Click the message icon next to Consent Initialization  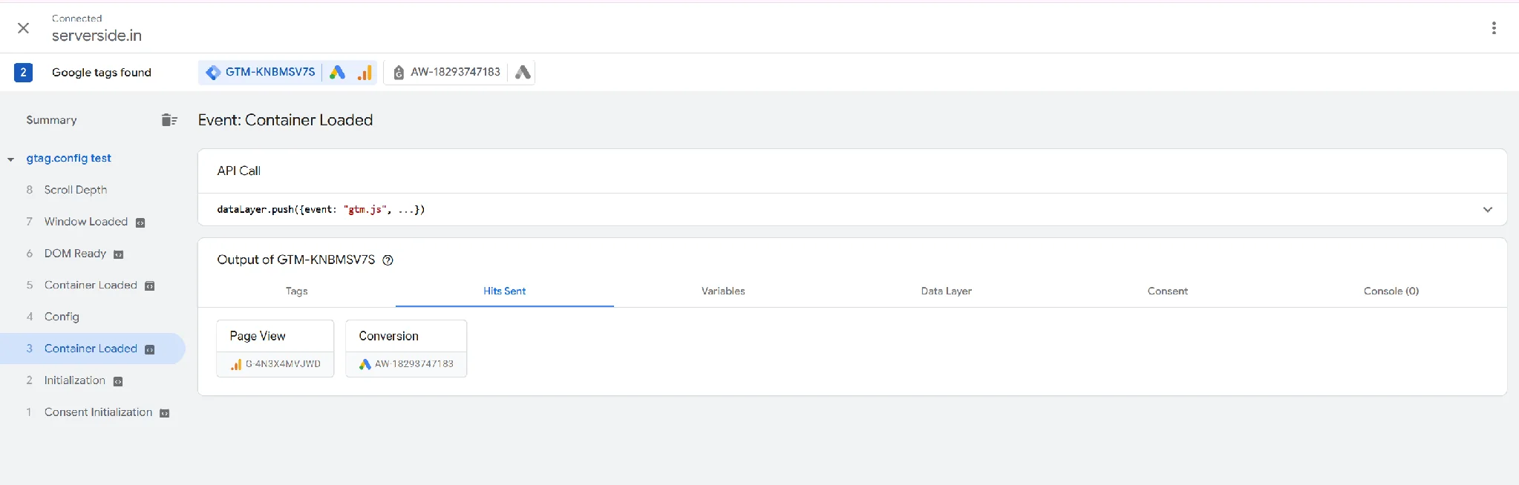pos(165,413)
